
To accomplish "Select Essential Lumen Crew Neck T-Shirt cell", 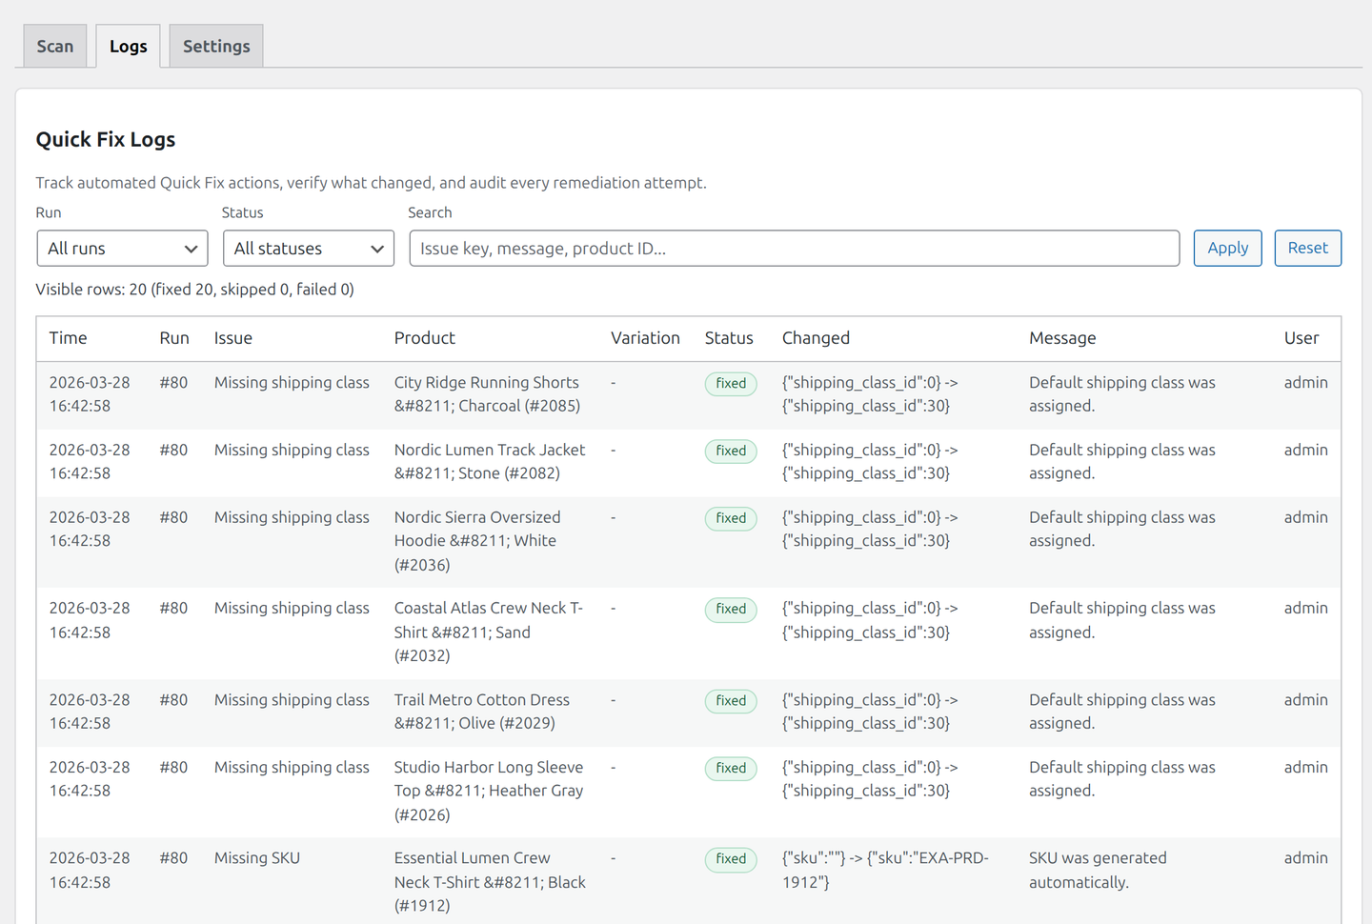I will 490,882.
